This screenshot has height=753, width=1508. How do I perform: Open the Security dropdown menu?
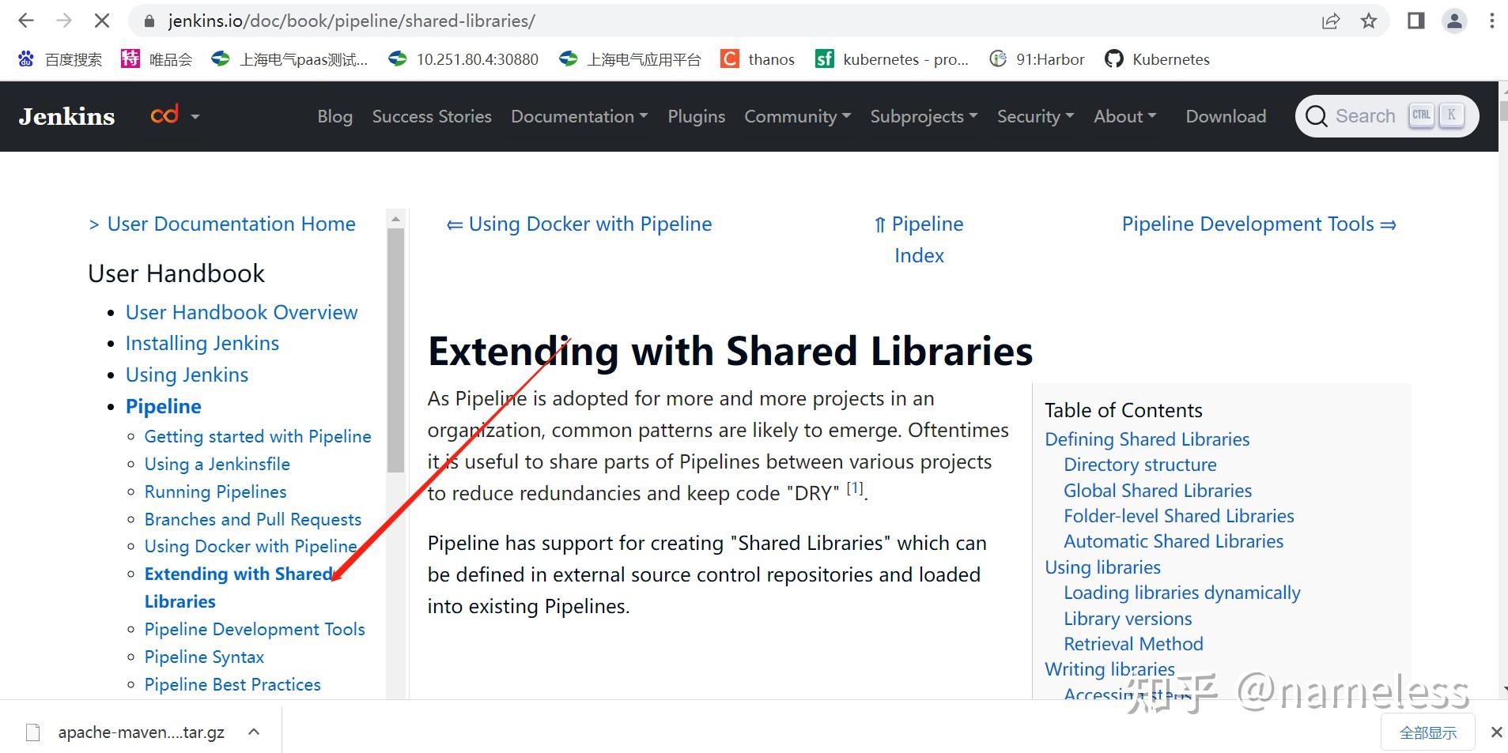[x=1035, y=116]
